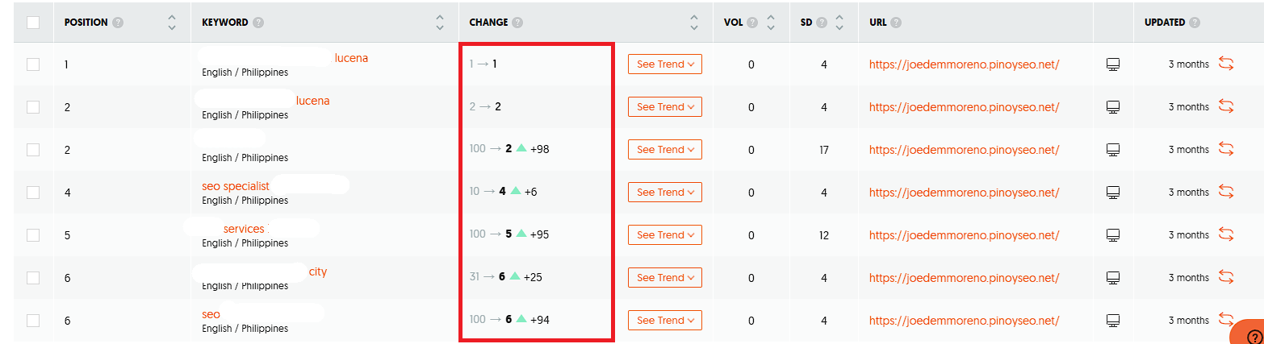Expand See Trend for the first lucena keyword
Image resolution: width=1264 pixels, height=344 pixels.
pyautogui.click(x=665, y=64)
